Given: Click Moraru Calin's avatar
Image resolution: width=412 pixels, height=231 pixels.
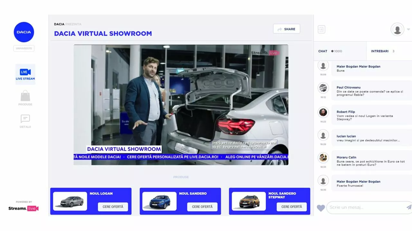Looking at the screenshot, I should point(323,158).
